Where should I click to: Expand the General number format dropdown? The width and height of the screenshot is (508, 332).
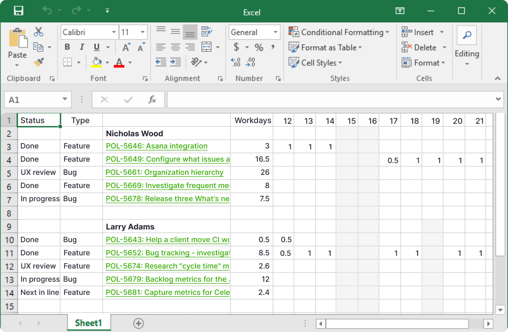pyautogui.click(x=275, y=32)
